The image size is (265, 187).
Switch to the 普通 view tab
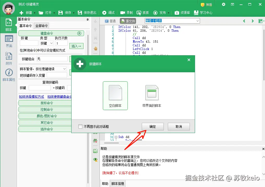coord(110,21)
